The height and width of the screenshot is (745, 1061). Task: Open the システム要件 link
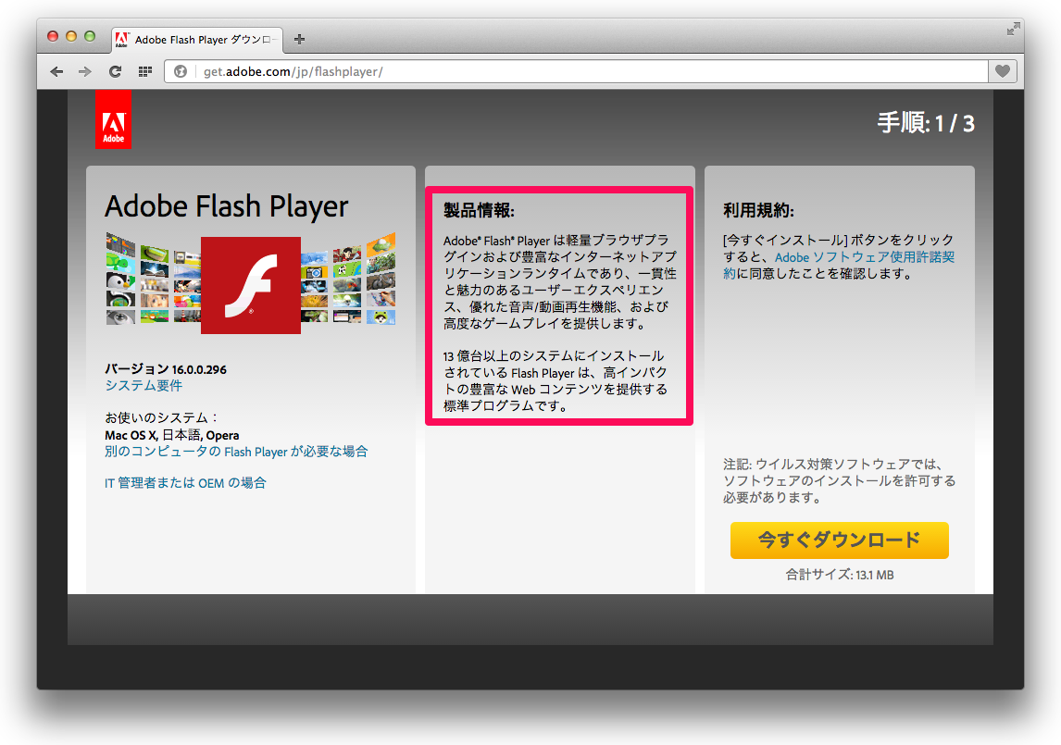pos(144,385)
